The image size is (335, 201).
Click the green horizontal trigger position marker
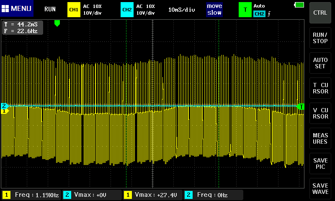(x=57, y=23)
